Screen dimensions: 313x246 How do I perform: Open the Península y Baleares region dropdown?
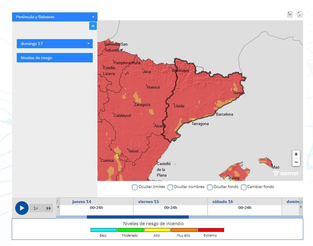pyautogui.click(x=55, y=17)
